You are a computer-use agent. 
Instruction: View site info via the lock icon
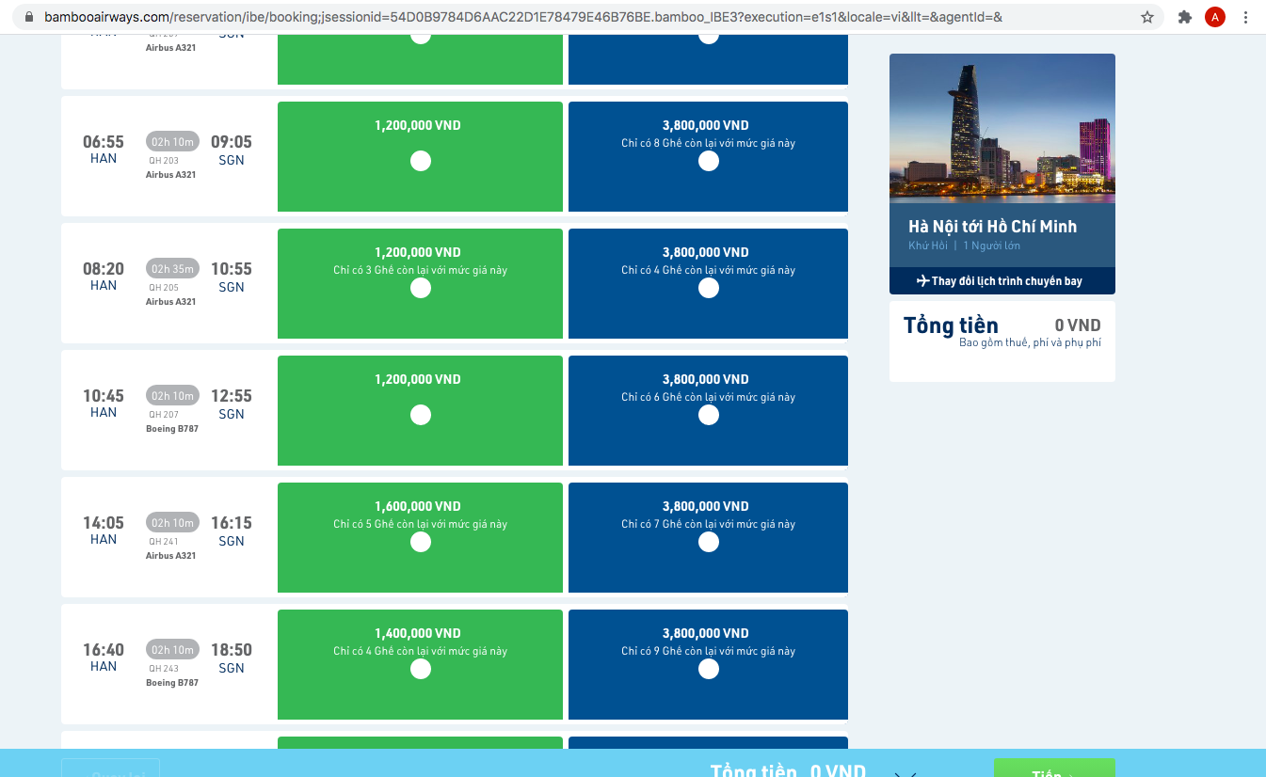click(28, 17)
